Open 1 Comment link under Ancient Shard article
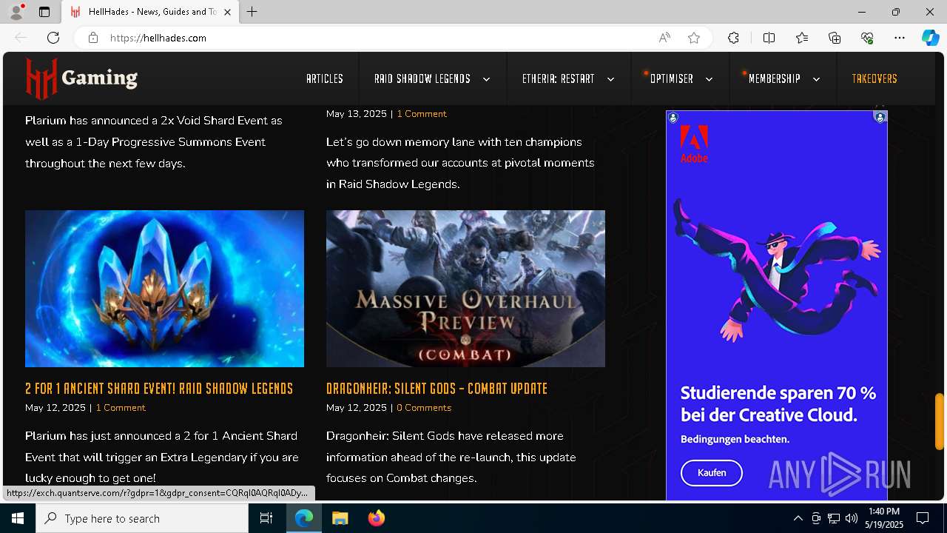The width and height of the screenshot is (947, 533). [x=121, y=408]
